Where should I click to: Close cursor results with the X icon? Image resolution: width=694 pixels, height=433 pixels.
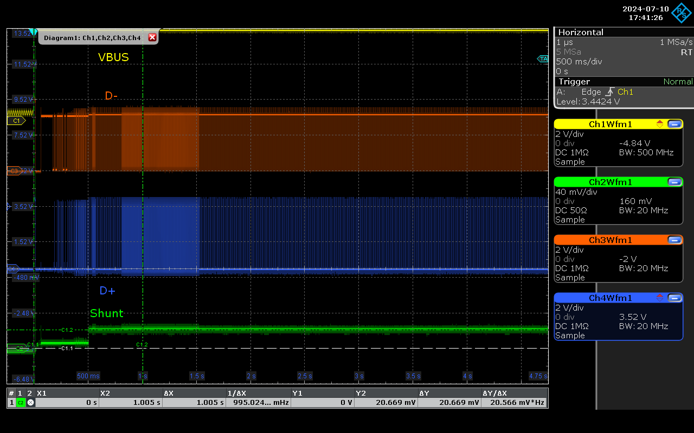30,403
